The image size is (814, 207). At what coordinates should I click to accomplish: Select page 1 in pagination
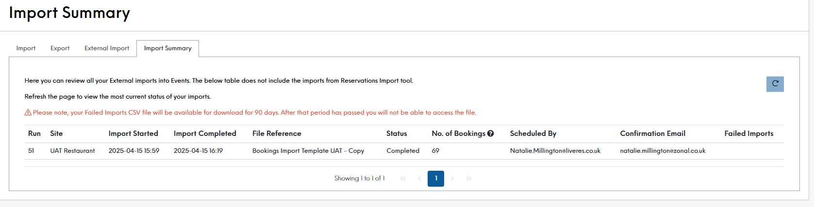pos(436,178)
